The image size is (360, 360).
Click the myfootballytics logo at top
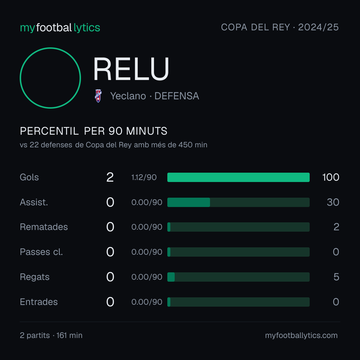tap(60, 28)
